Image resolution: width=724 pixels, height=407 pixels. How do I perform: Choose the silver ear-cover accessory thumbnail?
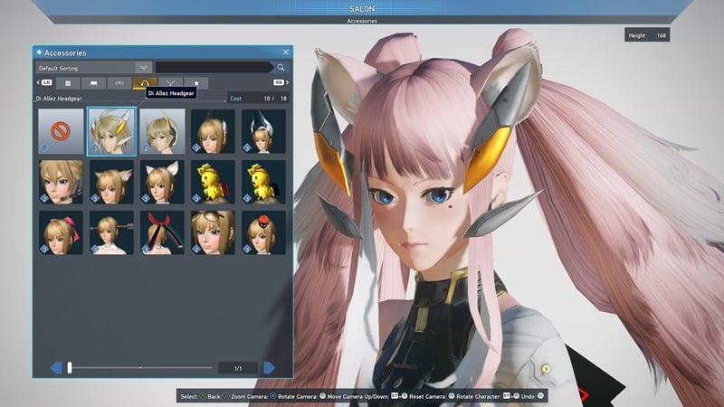[x=213, y=131]
